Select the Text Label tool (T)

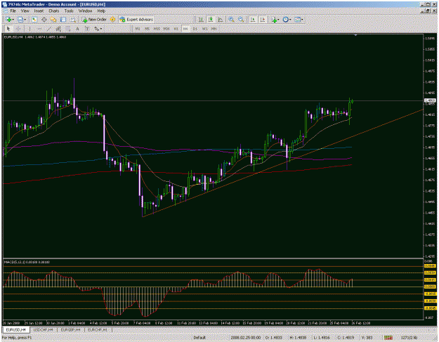[x=87, y=29]
